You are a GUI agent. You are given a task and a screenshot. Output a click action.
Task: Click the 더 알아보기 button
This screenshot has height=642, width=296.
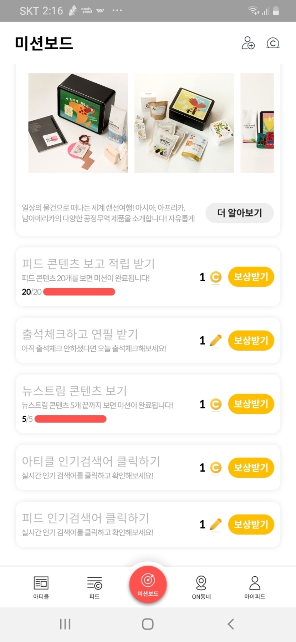tap(240, 213)
